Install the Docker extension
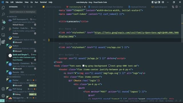This screenshot has height=103, width=183. pos(31,86)
